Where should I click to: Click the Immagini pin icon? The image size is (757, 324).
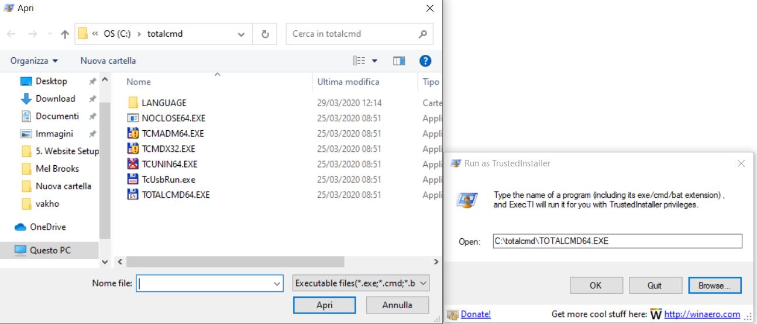pos(92,134)
